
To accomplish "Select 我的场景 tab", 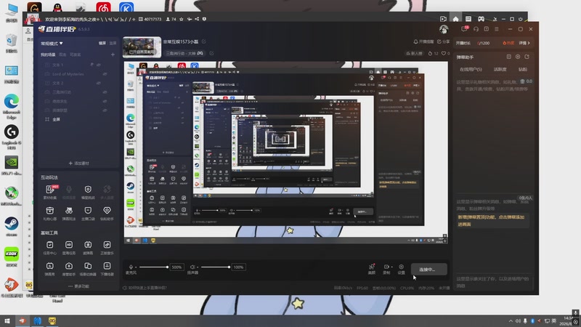I will click(x=48, y=54).
